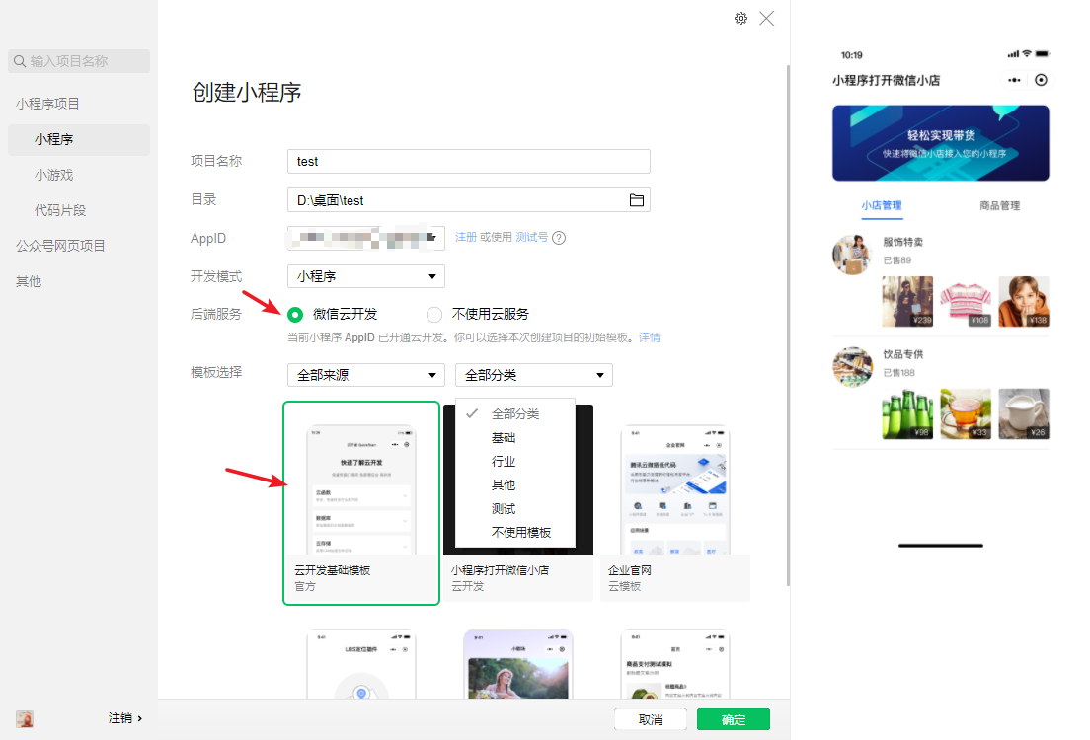Select the 商品支付测试模板 template thumbnail
The height and width of the screenshot is (740, 1090).
[x=675, y=664]
